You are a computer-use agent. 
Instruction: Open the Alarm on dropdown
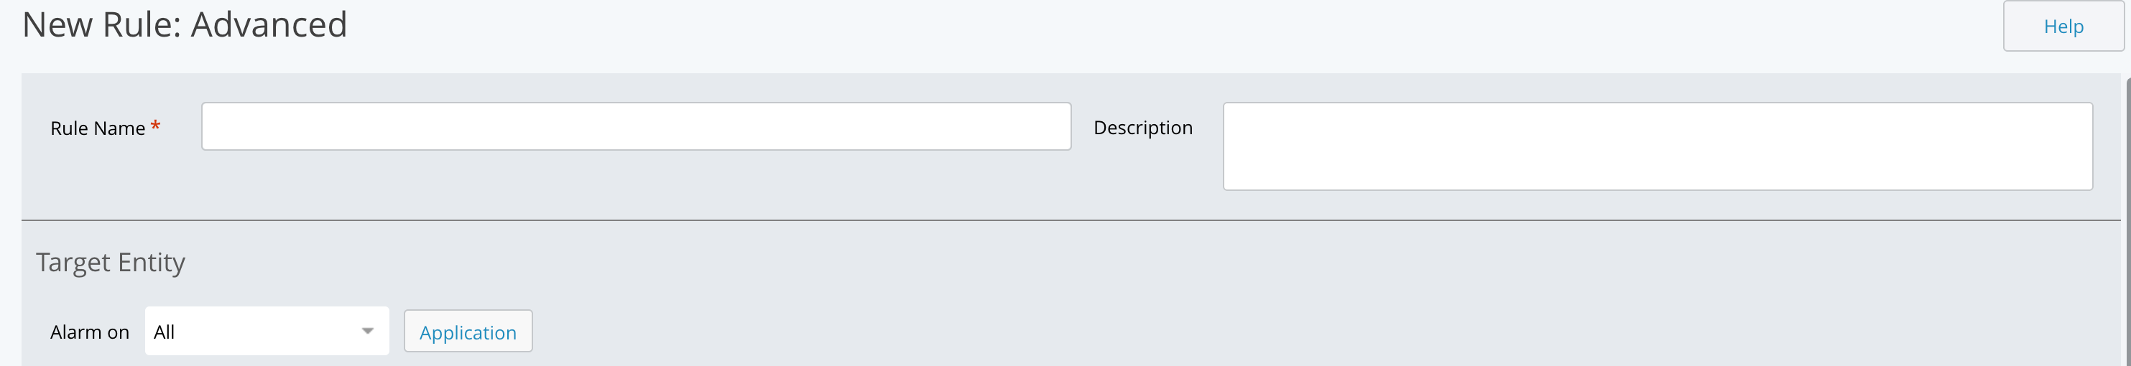pos(267,332)
